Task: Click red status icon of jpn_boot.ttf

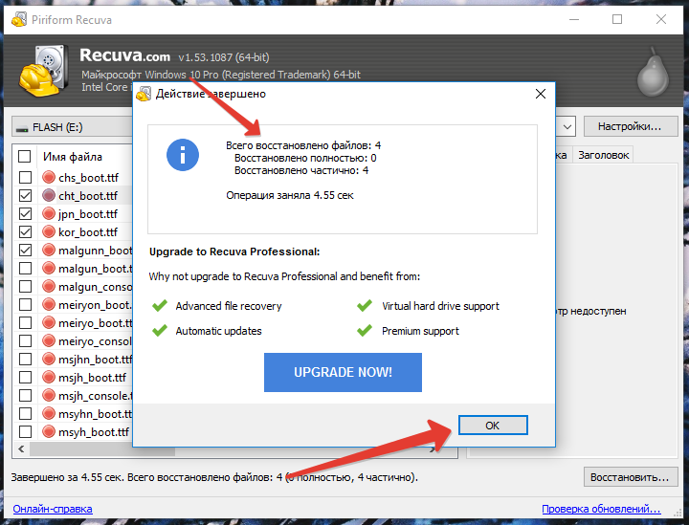Action: tap(49, 213)
